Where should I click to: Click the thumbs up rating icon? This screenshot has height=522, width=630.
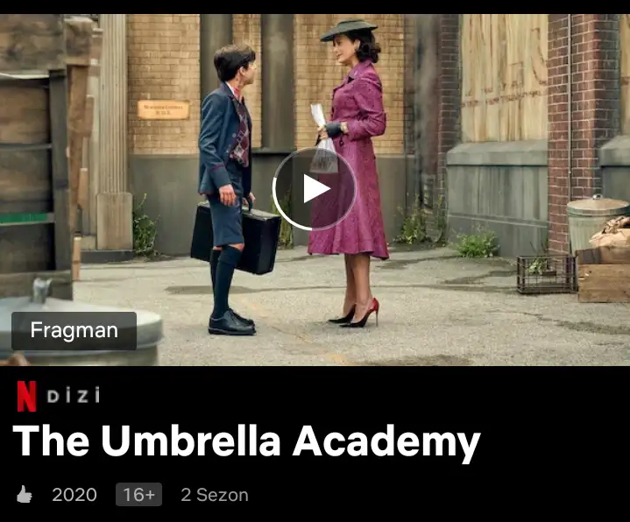(25, 494)
